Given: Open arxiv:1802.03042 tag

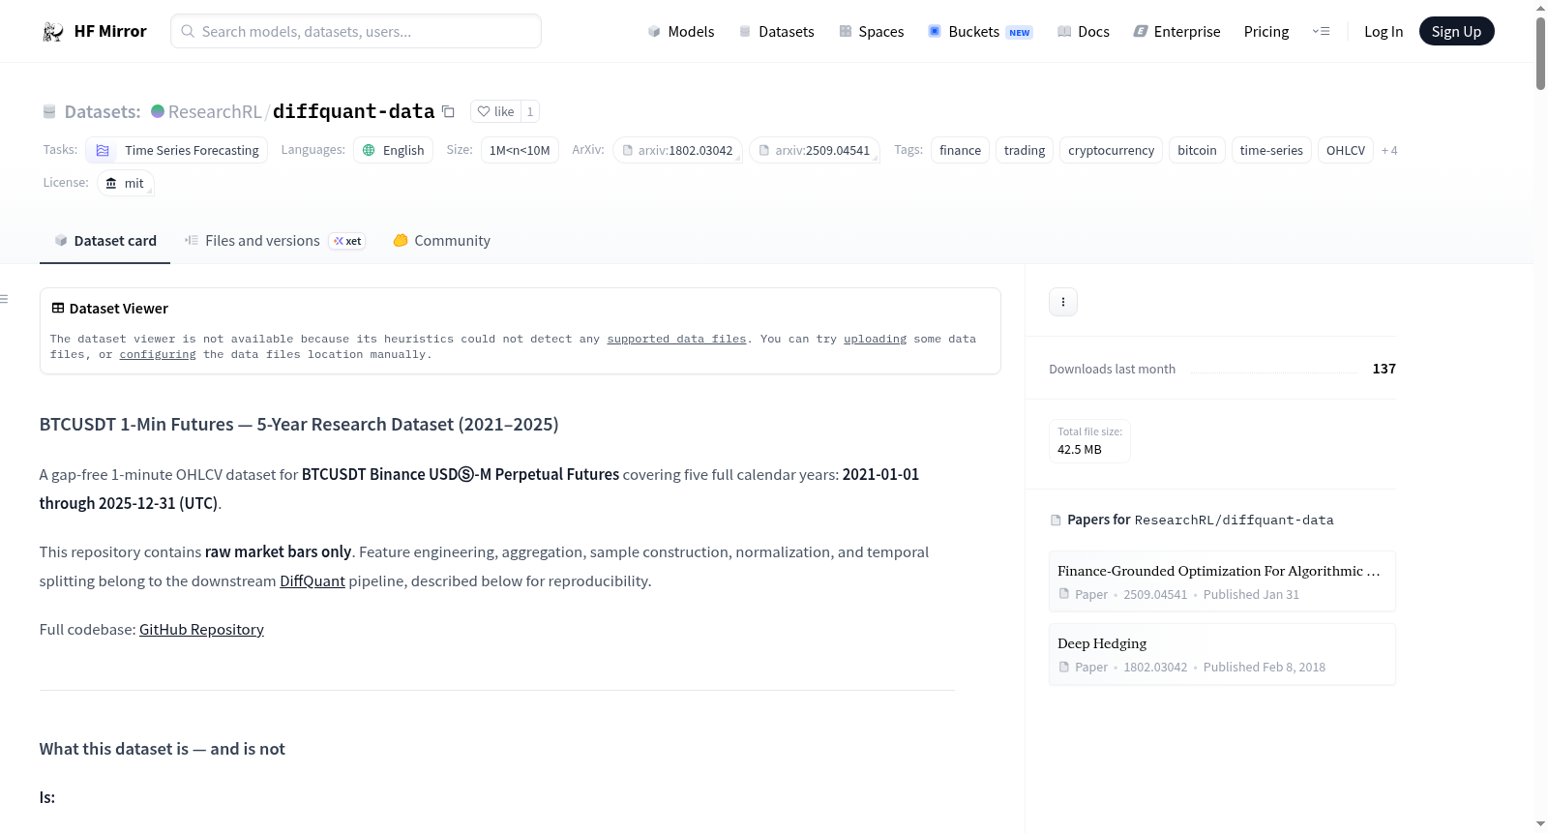Looking at the screenshot, I should 677,150.
